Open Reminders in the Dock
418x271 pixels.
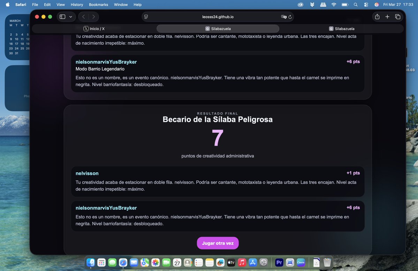(x=199, y=263)
